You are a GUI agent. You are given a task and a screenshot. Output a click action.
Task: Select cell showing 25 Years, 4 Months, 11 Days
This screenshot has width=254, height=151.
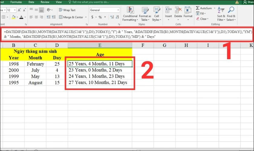[x=100, y=64]
